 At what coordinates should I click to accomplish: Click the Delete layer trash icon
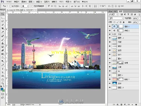pyautogui.click(x=136, y=105)
